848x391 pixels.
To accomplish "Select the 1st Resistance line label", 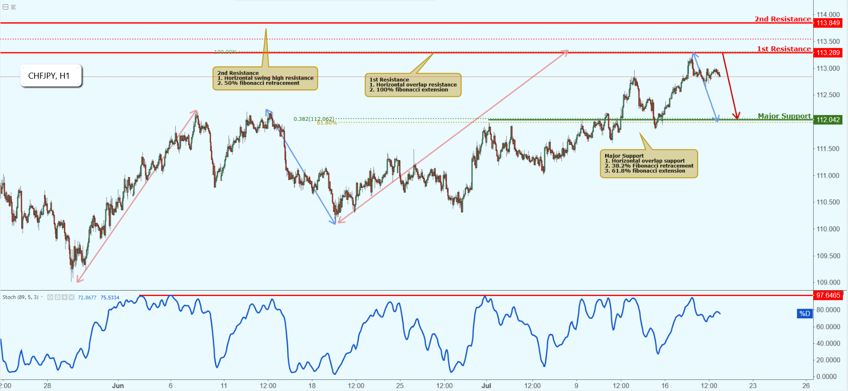I will tap(784, 49).
